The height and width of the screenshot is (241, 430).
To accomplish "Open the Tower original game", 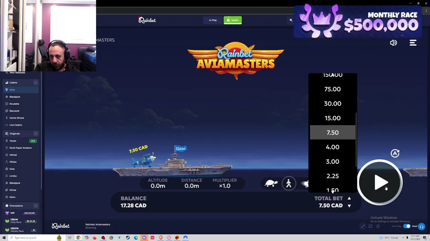I will pos(21,141).
